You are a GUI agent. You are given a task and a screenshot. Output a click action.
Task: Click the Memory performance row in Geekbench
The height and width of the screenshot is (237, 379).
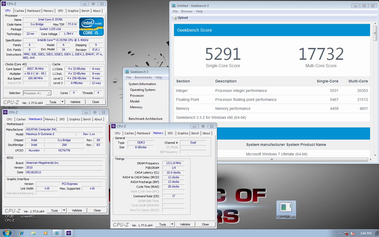(272, 108)
